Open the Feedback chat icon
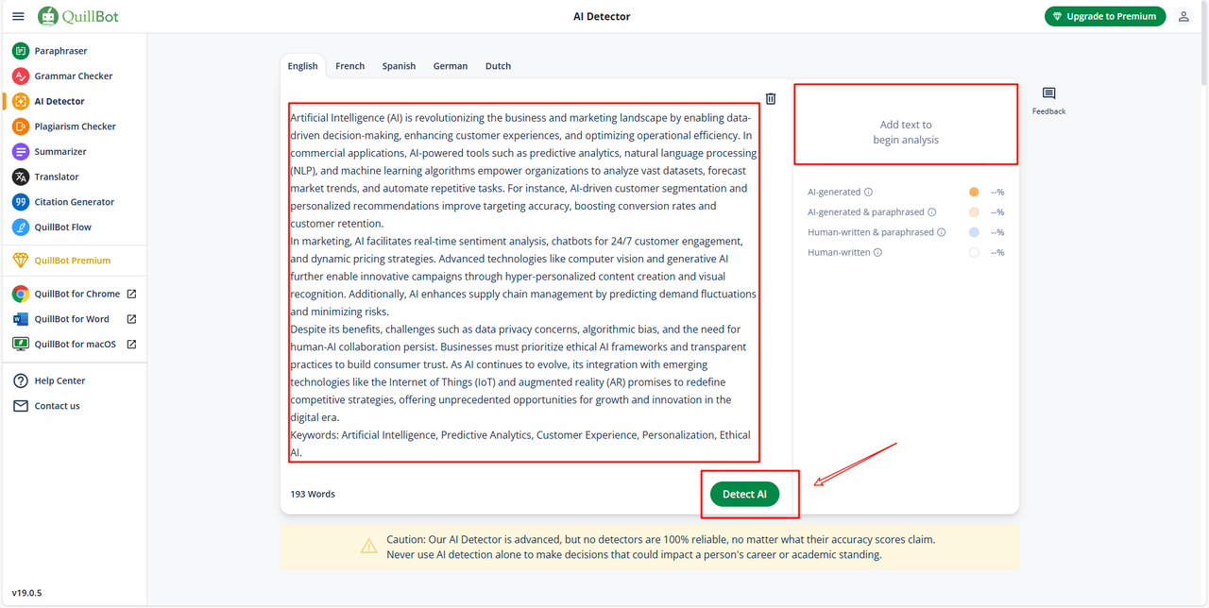The image size is (1209, 608). (1048, 93)
